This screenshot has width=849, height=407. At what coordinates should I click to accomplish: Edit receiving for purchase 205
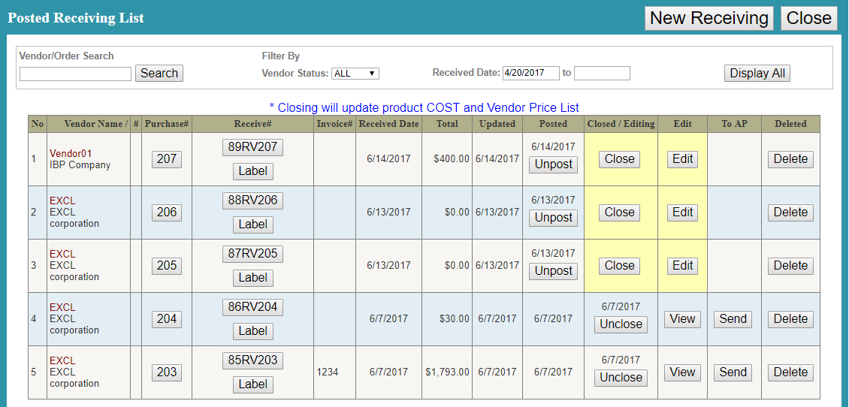pos(682,266)
